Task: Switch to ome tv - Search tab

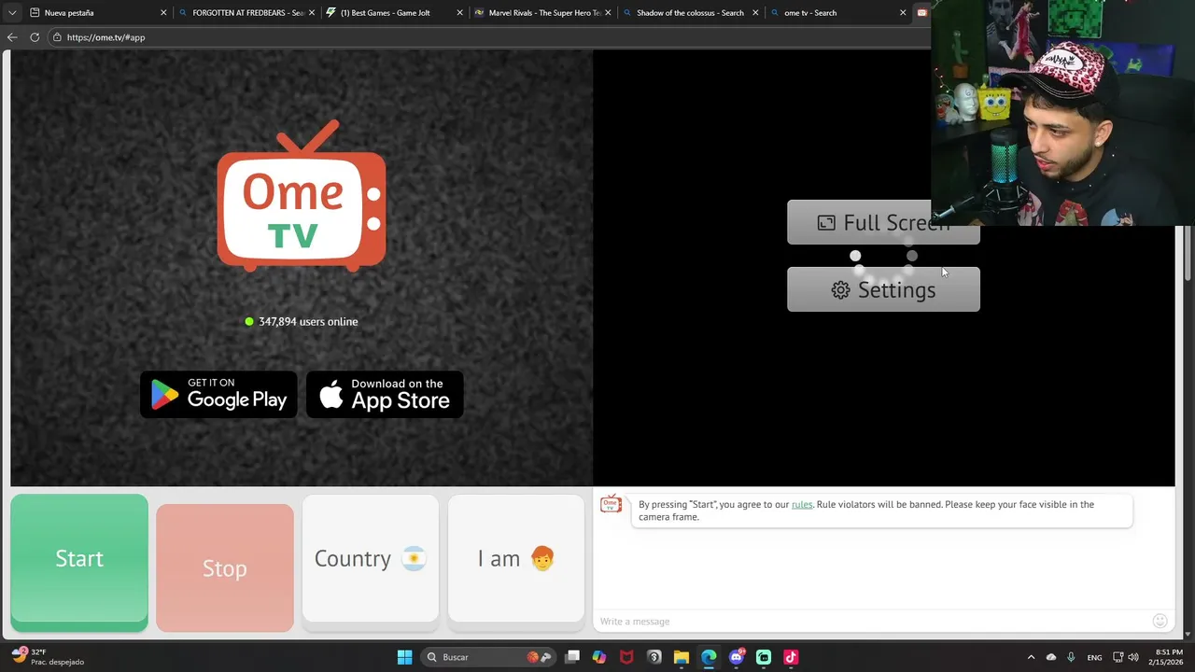Action: (x=836, y=13)
